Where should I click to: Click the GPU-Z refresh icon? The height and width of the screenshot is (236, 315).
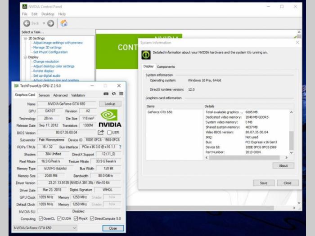tap(114, 94)
